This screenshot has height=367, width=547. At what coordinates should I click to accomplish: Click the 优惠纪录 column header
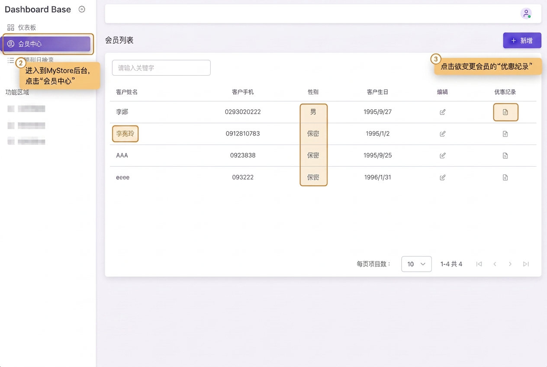click(505, 92)
